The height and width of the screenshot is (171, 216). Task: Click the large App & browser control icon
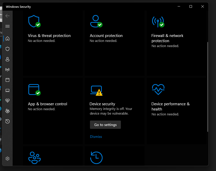[34, 90]
